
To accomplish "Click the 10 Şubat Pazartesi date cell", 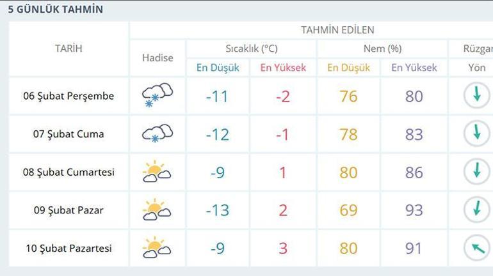I will point(67,248).
